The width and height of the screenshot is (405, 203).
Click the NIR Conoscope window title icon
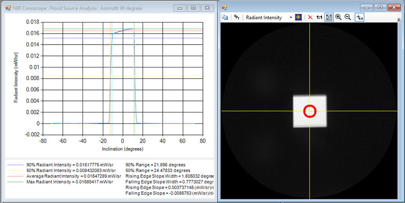click(x=8, y=8)
